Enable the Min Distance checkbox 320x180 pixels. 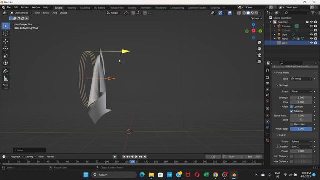point(292,156)
